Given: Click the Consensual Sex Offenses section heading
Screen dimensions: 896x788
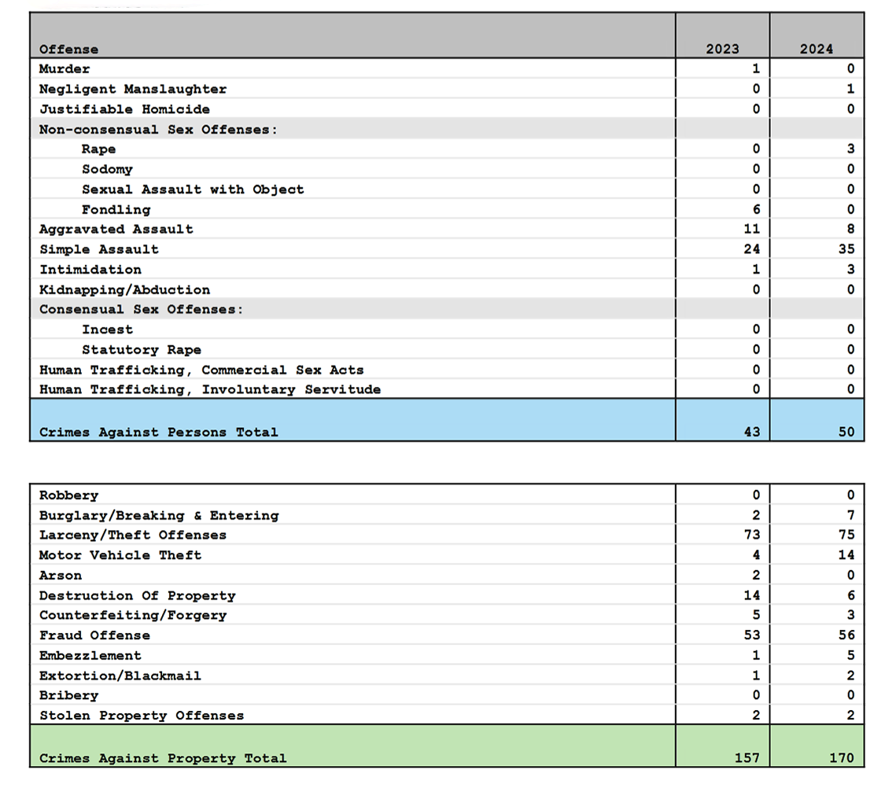Looking at the screenshot, I should point(142,310).
